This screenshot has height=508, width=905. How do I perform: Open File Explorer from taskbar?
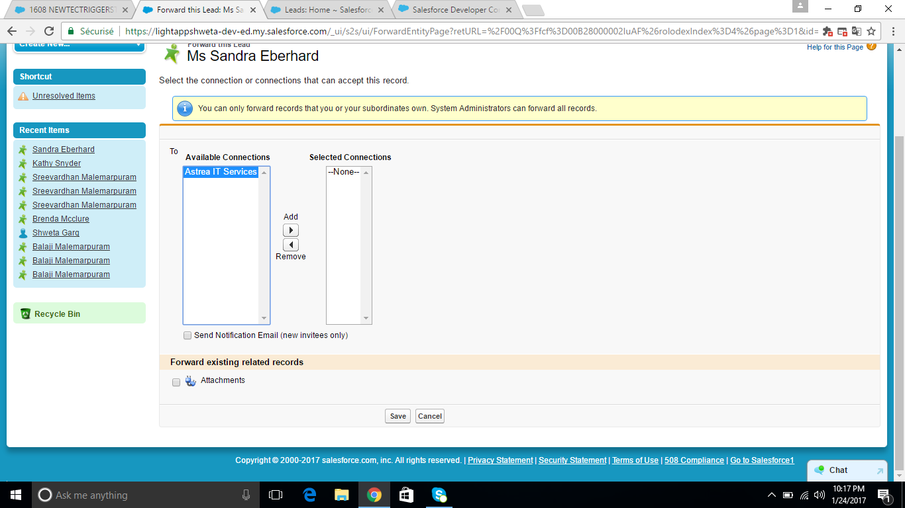(342, 495)
